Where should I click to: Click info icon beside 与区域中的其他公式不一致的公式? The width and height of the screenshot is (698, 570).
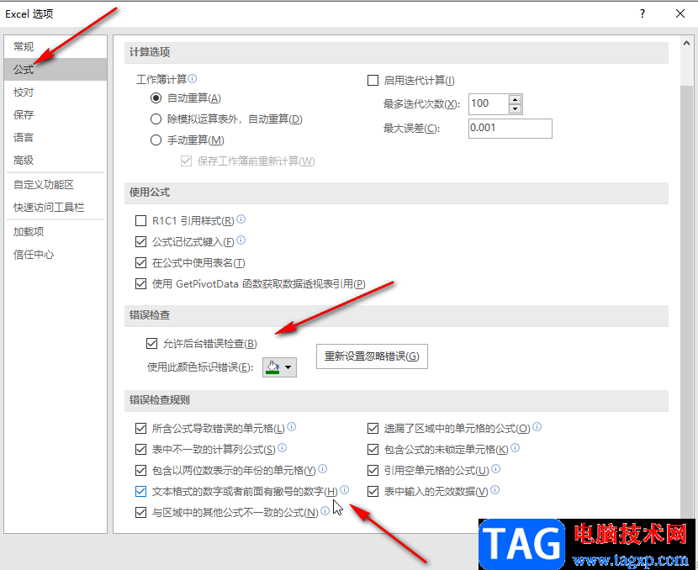[325, 511]
